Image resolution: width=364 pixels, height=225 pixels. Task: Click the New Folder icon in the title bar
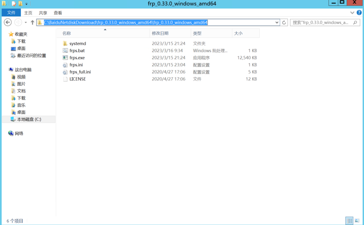(x=20, y=4)
